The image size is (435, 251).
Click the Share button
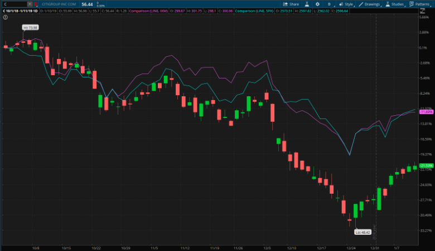click(x=291, y=4)
